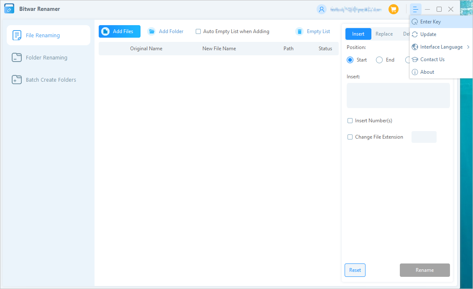The image size is (473, 289).
Task: Select Update from the menu
Action: [x=441, y=34]
